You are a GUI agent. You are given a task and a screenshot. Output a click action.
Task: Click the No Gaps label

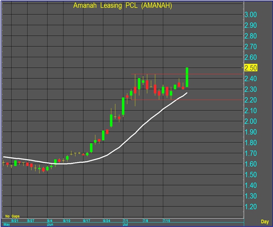[12, 216]
